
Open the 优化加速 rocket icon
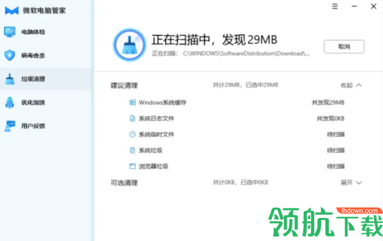point(10,103)
